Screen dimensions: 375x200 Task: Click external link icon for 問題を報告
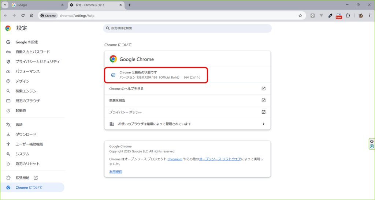pyautogui.click(x=263, y=100)
